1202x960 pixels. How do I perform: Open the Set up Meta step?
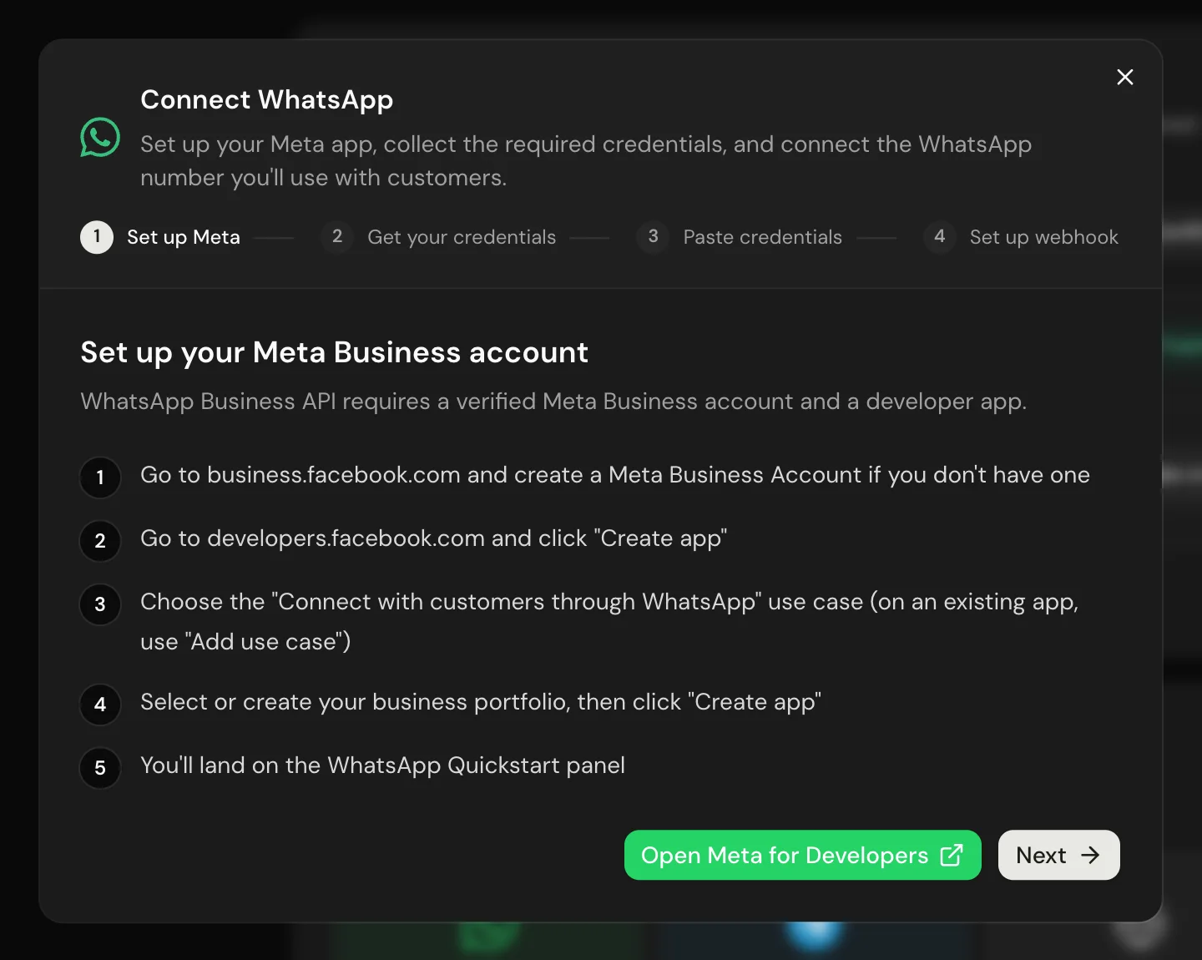click(x=184, y=237)
